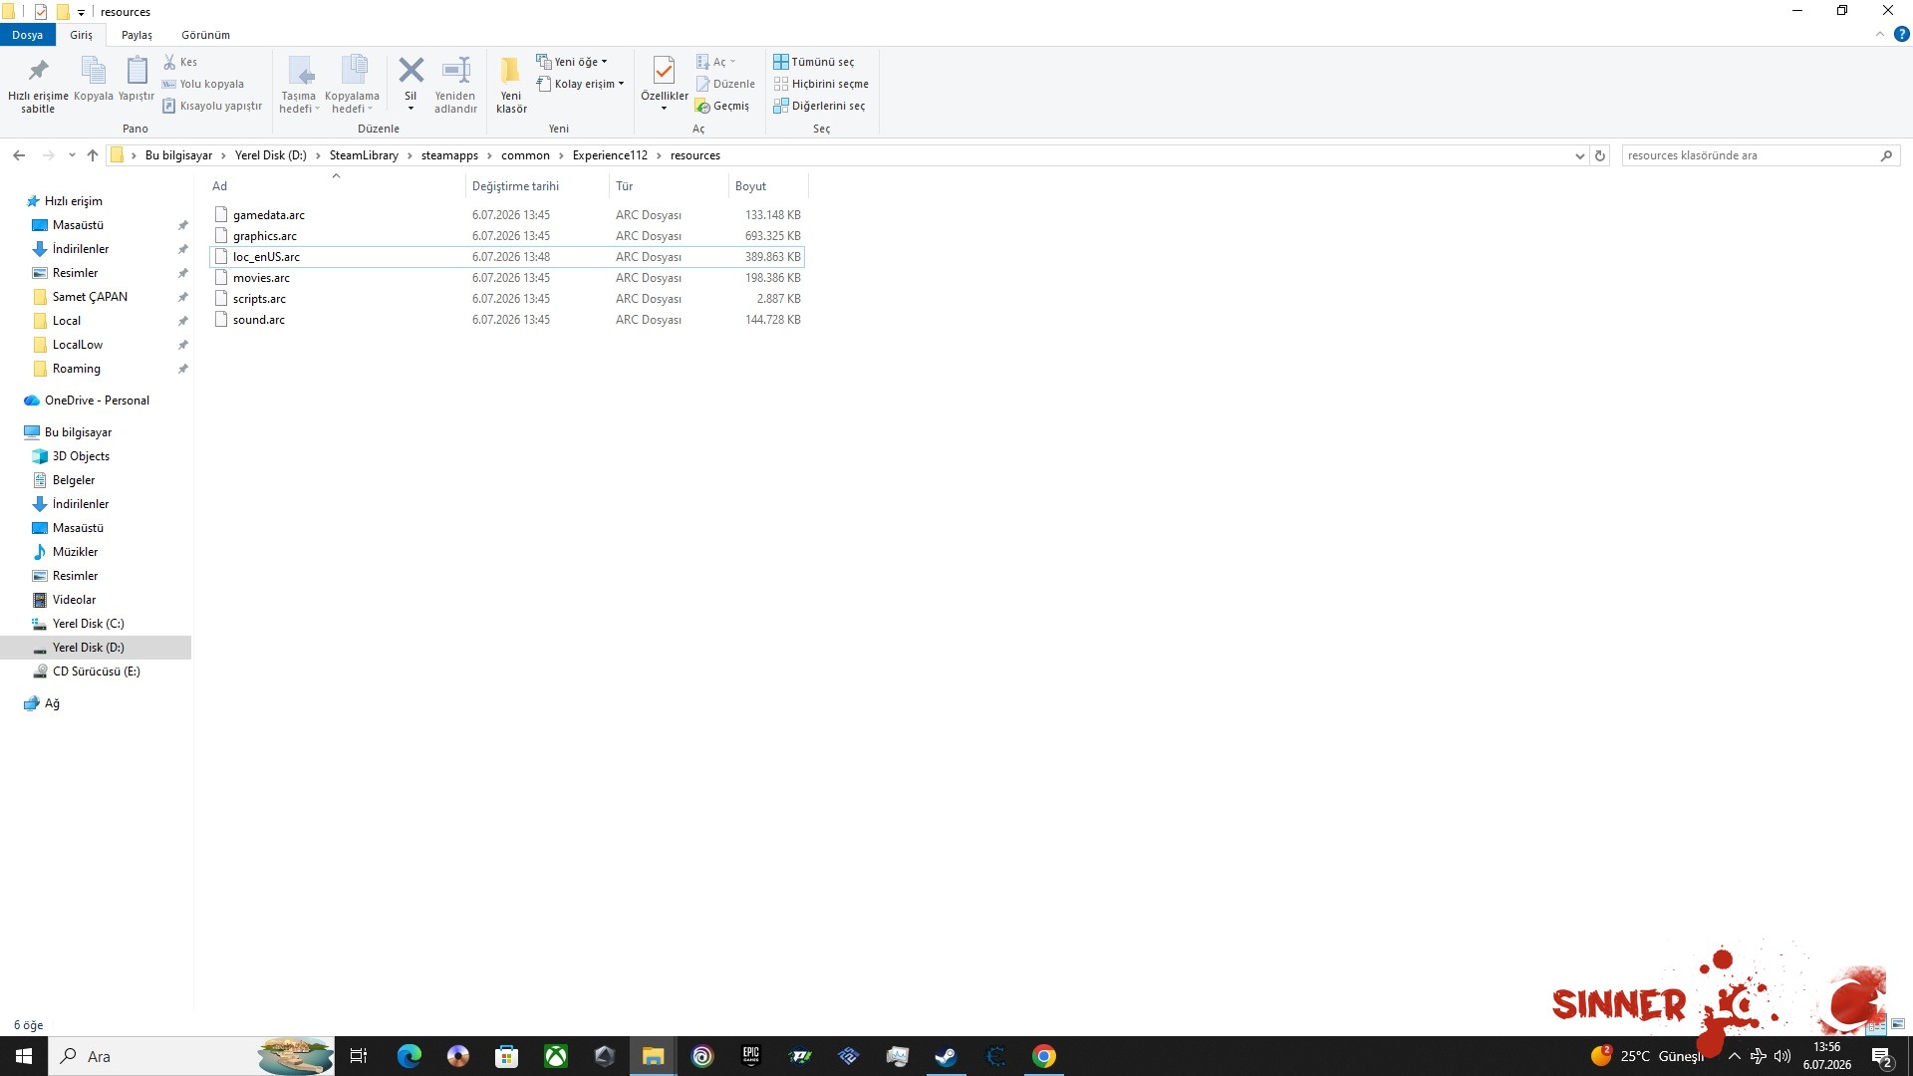Expand the Yeni öğe dropdown
The height and width of the screenshot is (1076, 1913).
tap(572, 62)
